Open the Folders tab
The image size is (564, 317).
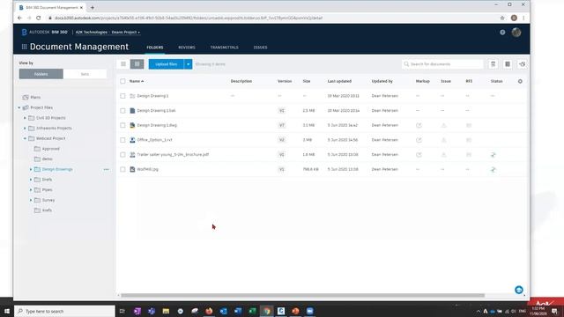[155, 48]
